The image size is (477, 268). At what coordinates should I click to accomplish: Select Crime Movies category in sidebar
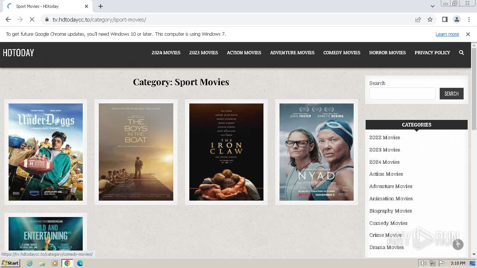click(386, 235)
